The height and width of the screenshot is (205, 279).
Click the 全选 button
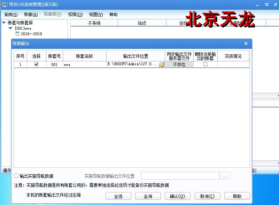click(118, 196)
